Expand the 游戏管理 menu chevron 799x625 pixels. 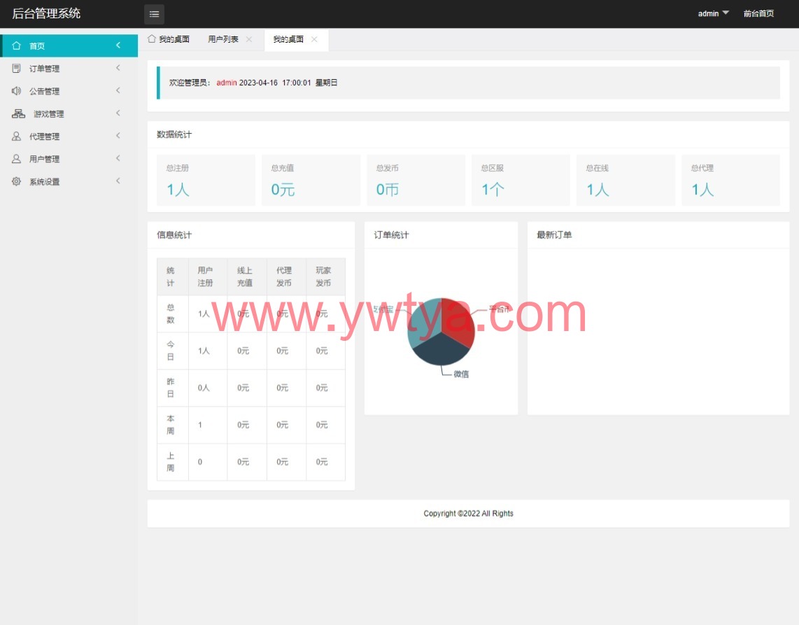(118, 113)
